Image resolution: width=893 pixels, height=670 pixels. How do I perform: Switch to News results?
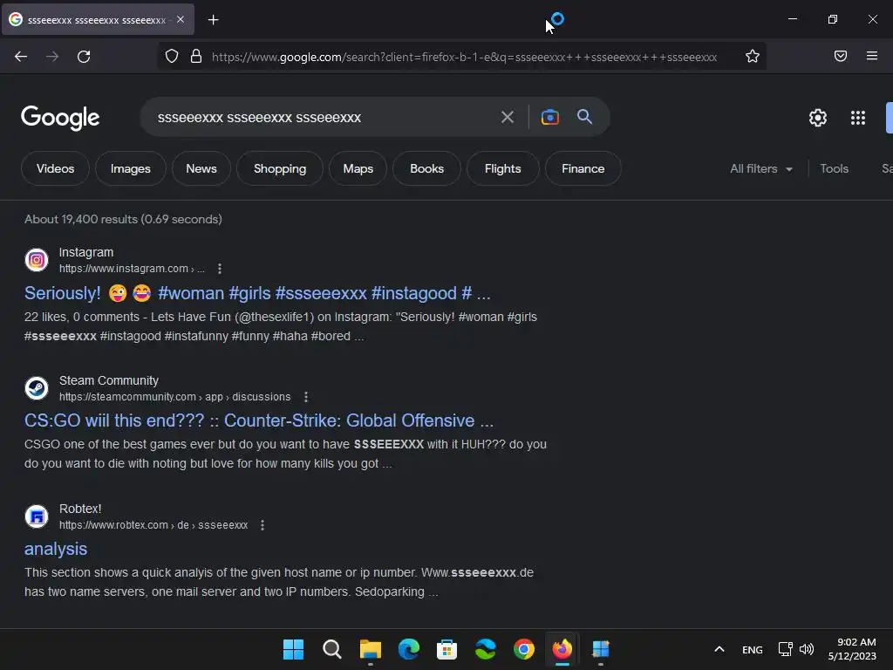[x=201, y=168]
